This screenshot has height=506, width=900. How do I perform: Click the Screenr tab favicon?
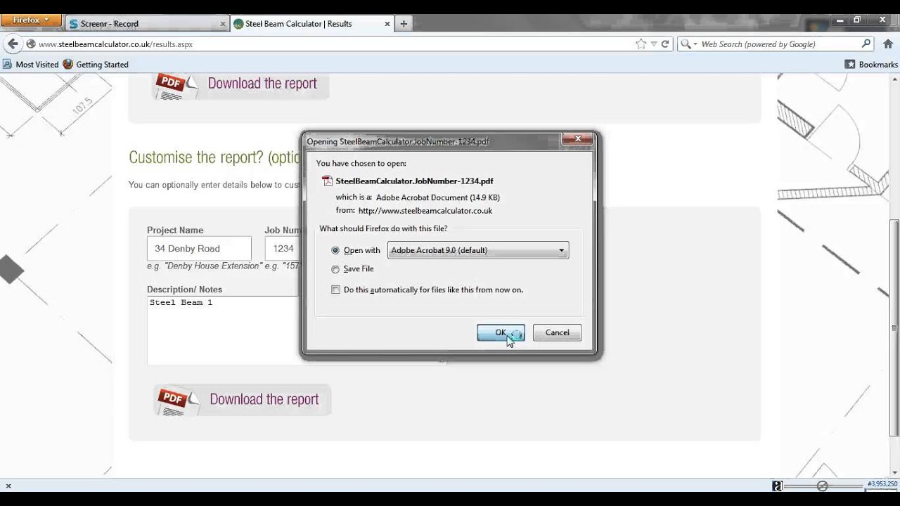[x=73, y=24]
